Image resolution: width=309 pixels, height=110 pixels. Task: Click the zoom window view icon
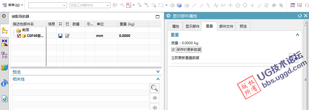(292, 5)
